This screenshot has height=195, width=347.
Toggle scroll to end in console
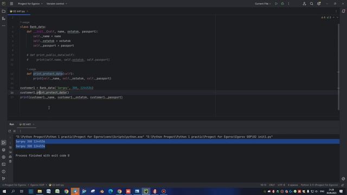pos(10,152)
